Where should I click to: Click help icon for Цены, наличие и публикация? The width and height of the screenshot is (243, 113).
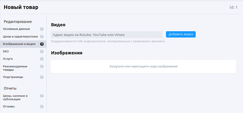42,96
